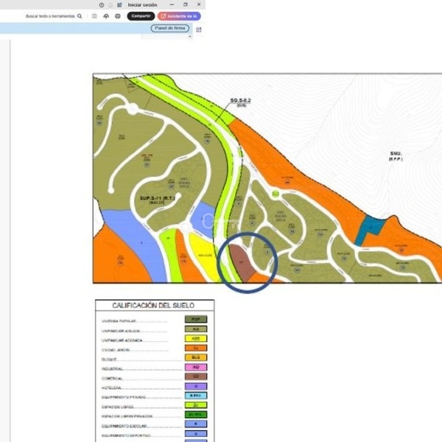The height and width of the screenshot is (442, 442).
Task: Open the Asistente de IA button
Action: pos(179,15)
